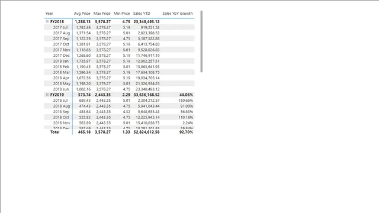The height and width of the screenshot is (213, 379).
Task: Select the 2018 Jun row label
Action: (61, 89)
